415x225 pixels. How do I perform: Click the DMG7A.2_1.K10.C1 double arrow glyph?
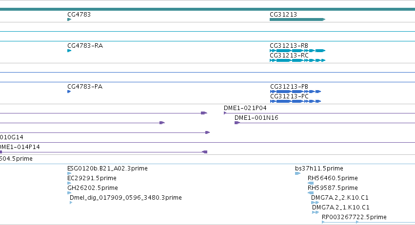point(316,212)
